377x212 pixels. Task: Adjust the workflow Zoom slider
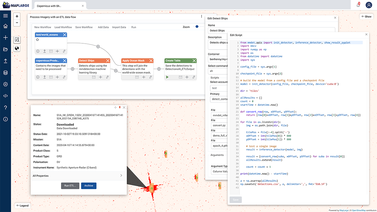[x=196, y=27]
